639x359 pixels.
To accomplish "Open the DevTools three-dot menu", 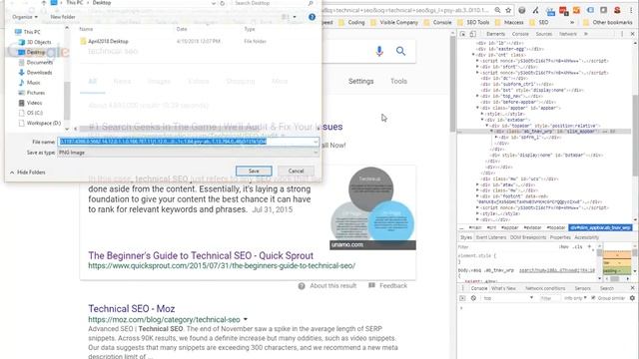I will [x=622, y=34].
